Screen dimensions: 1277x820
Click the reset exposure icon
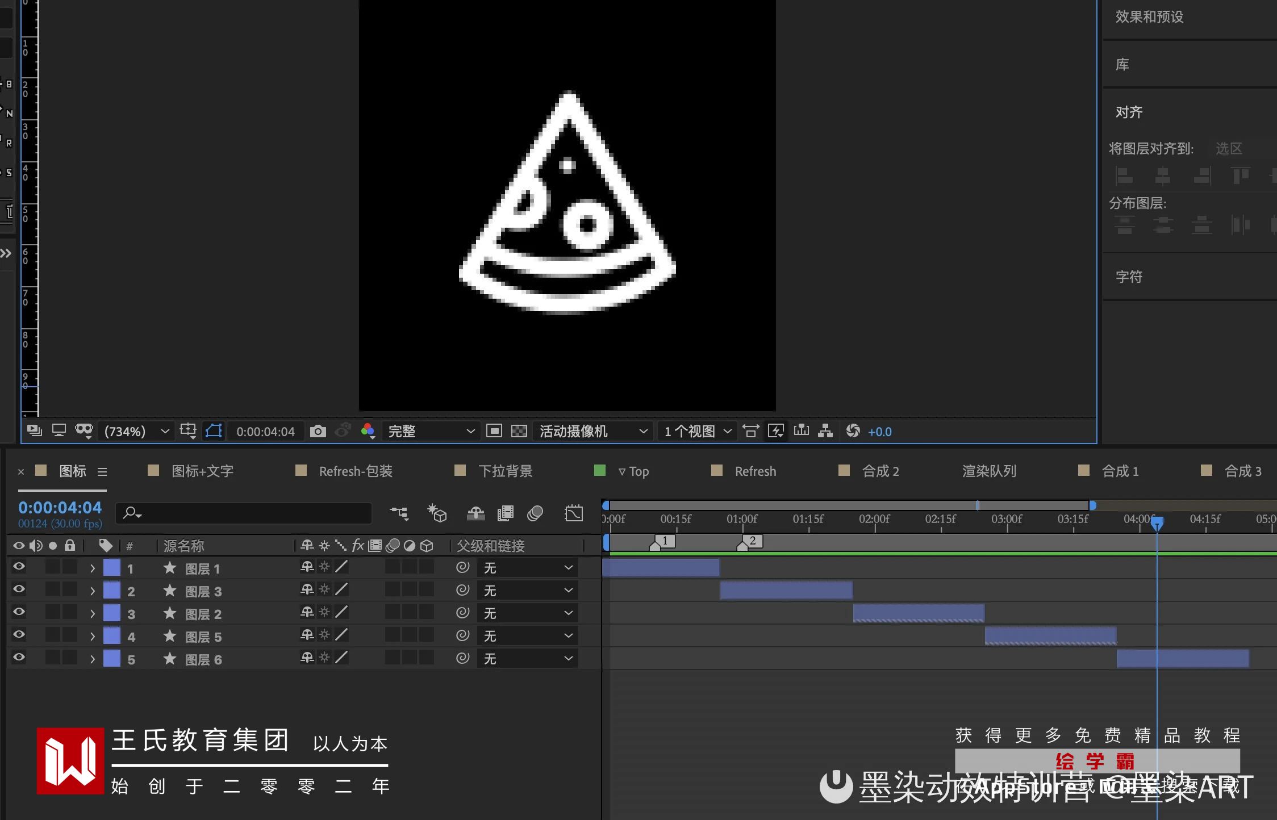[x=853, y=431]
